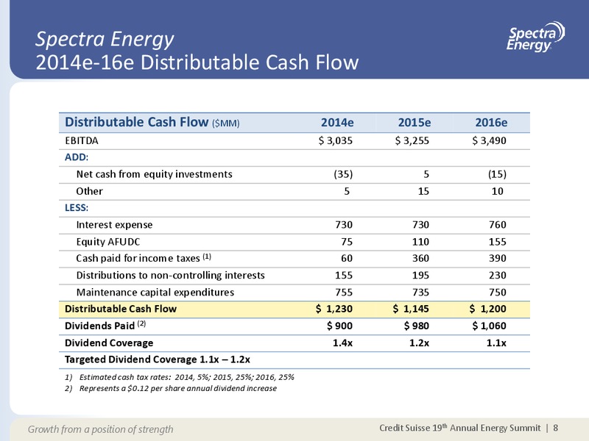
Task: Click the distributable cash flow $ 1,200
Action: [488, 309]
